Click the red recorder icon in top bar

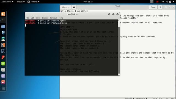(x=157, y=2)
